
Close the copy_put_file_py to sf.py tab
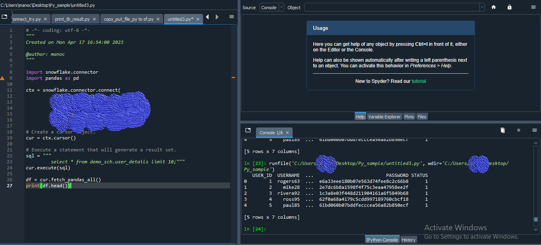click(158, 18)
